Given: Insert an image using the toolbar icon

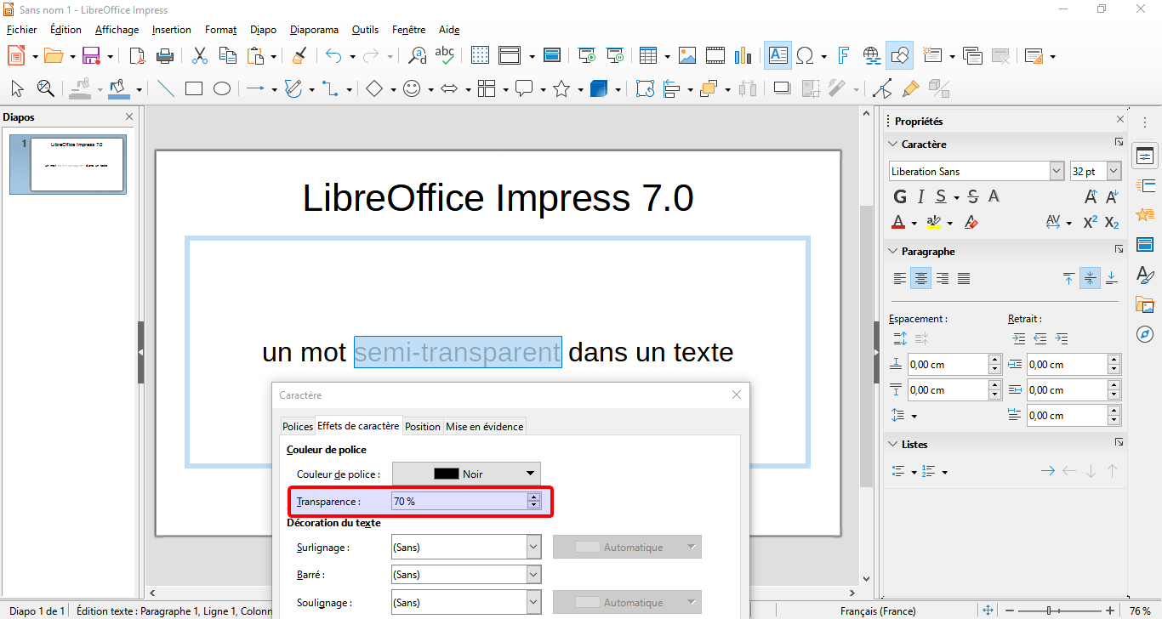Looking at the screenshot, I should [x=687, y=56].
